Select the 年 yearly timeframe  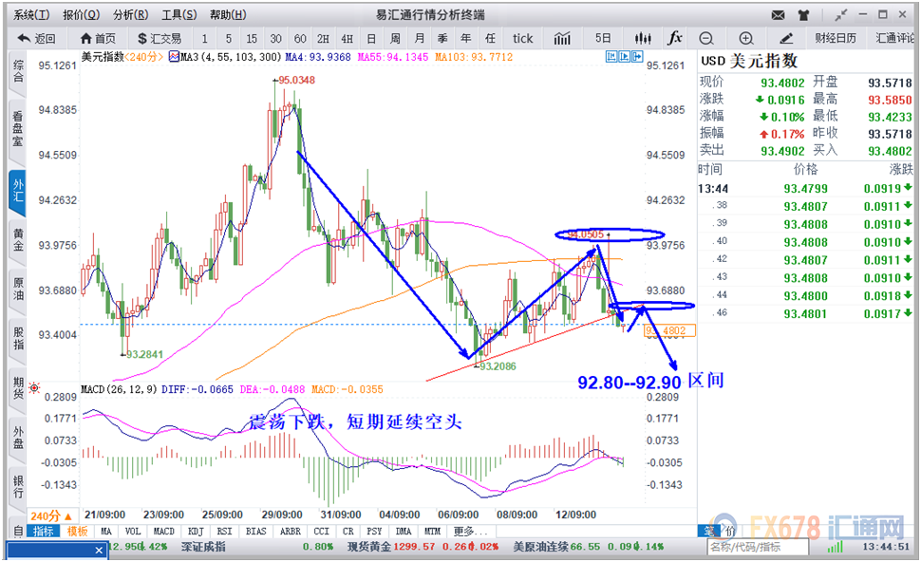[466, 39]
